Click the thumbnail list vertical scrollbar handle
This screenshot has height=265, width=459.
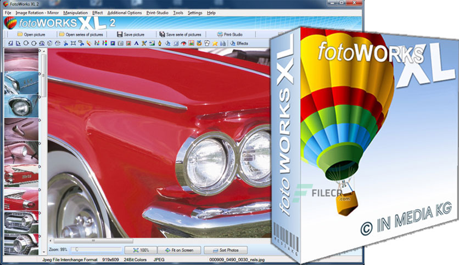[x=43, y=76]
